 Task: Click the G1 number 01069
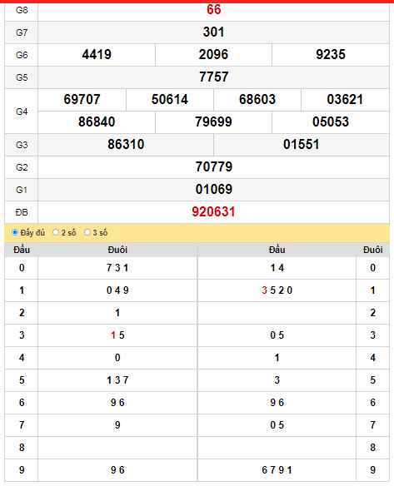click(x=214, y=190)
